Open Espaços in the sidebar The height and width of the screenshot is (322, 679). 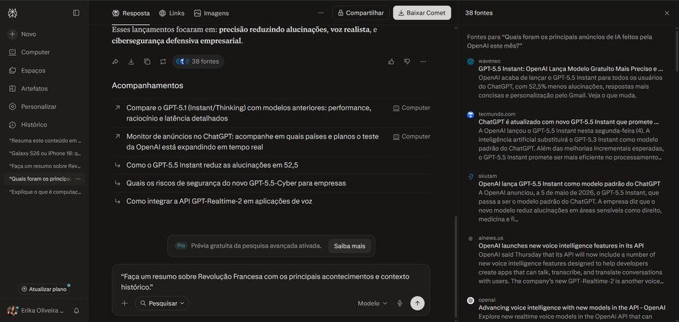click(28, 70)
